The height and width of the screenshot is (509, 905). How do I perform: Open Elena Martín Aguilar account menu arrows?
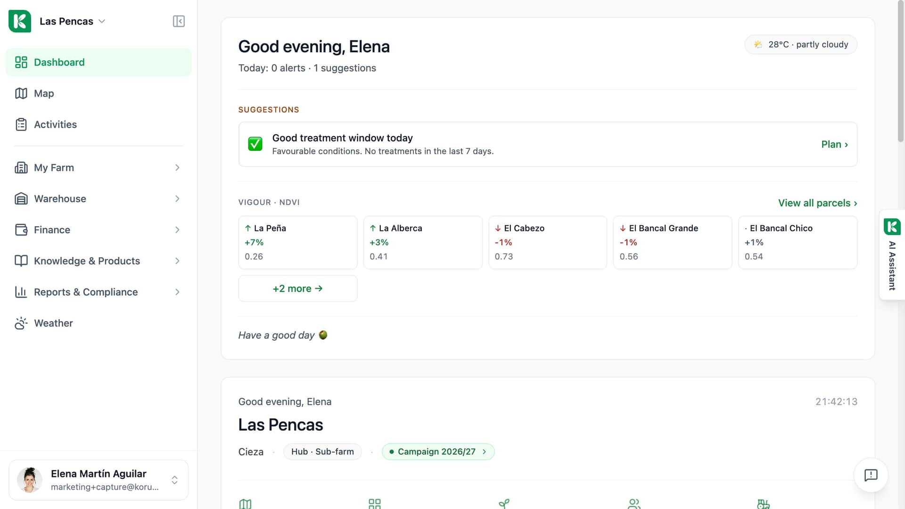coord(174,480)
